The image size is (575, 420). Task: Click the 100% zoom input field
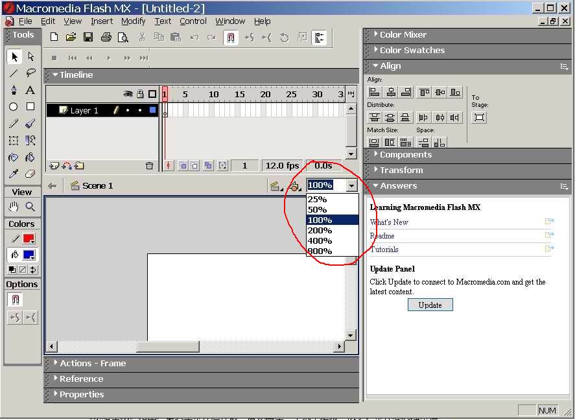[326, 185]
